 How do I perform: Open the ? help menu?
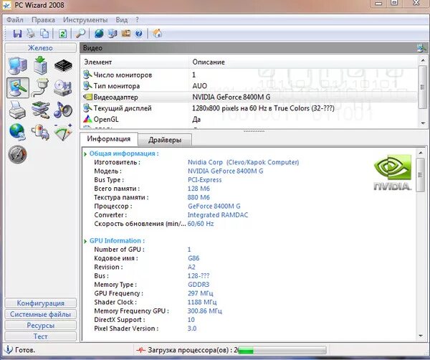pyautogui.click(x=137, y=20)
